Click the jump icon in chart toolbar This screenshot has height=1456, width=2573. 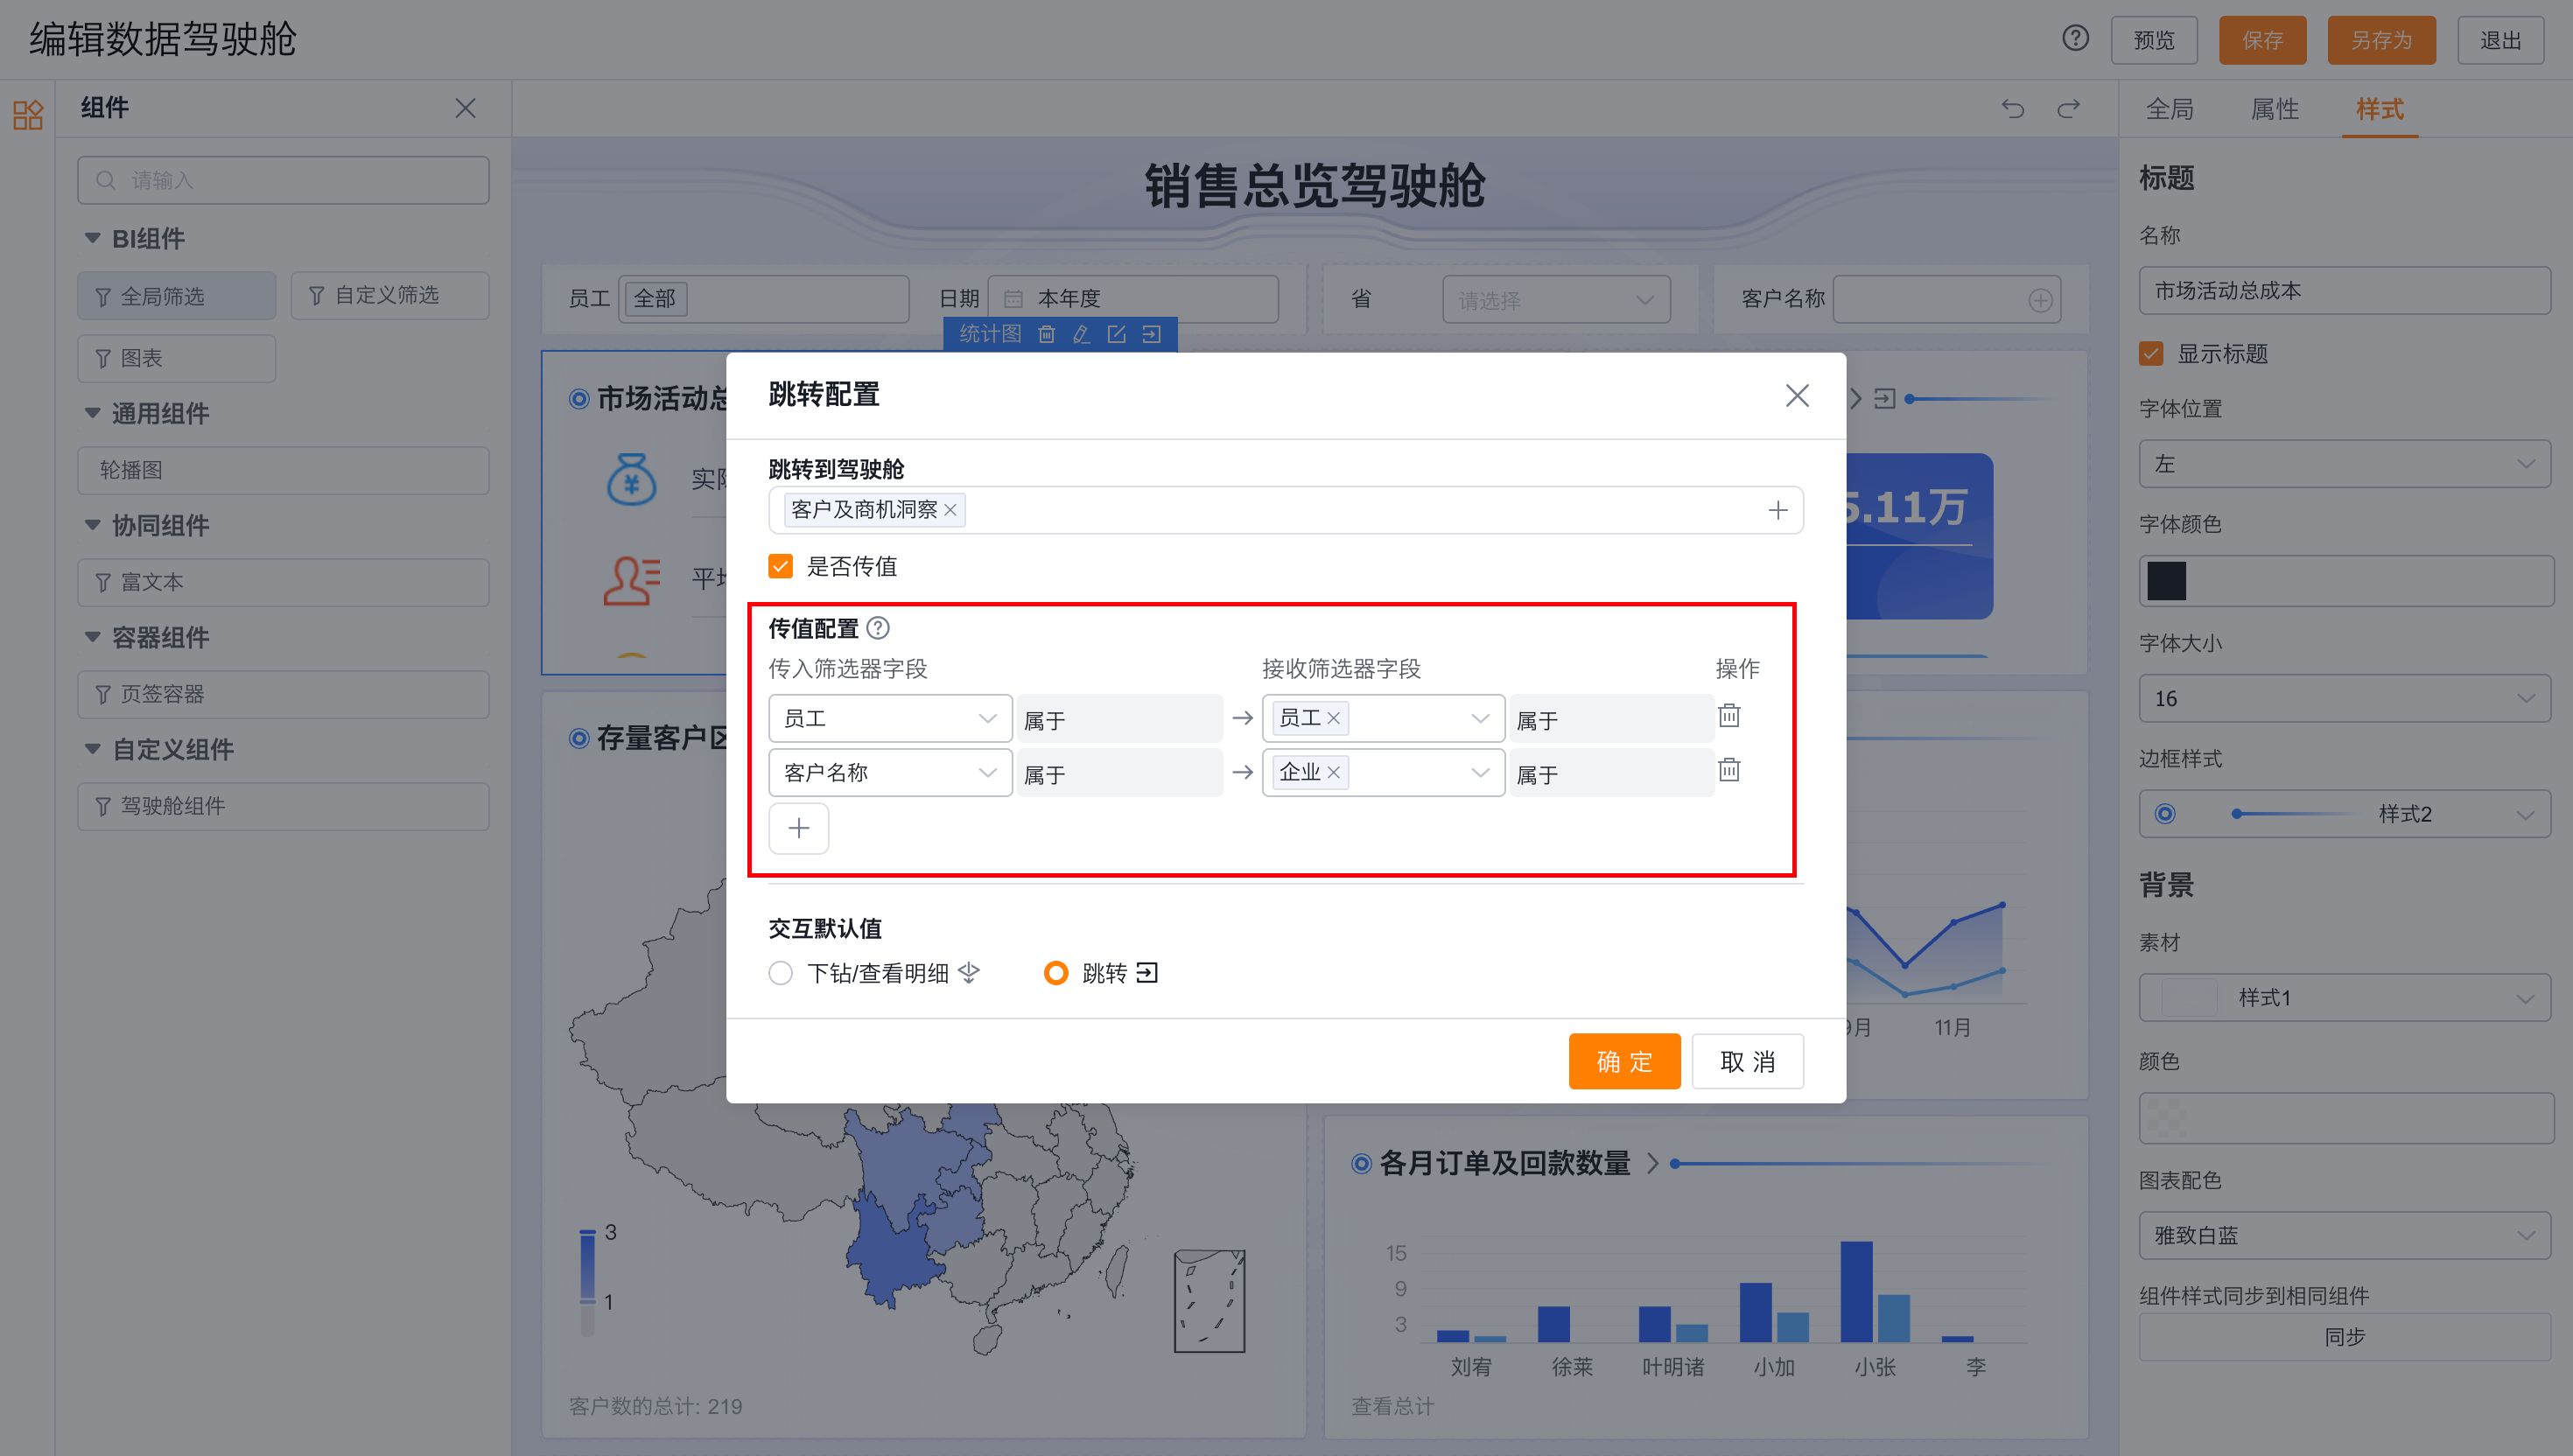[1151, 334]
